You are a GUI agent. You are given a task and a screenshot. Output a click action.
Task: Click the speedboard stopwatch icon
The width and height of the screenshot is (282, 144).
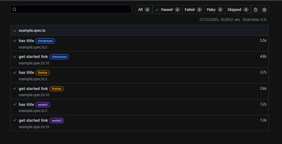click(x=256, y=10)
